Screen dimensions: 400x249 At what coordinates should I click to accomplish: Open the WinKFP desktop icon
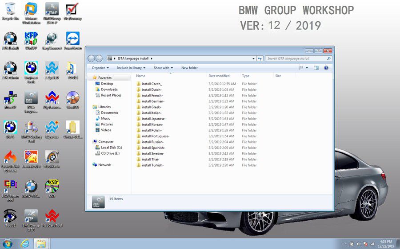(31, 41)
